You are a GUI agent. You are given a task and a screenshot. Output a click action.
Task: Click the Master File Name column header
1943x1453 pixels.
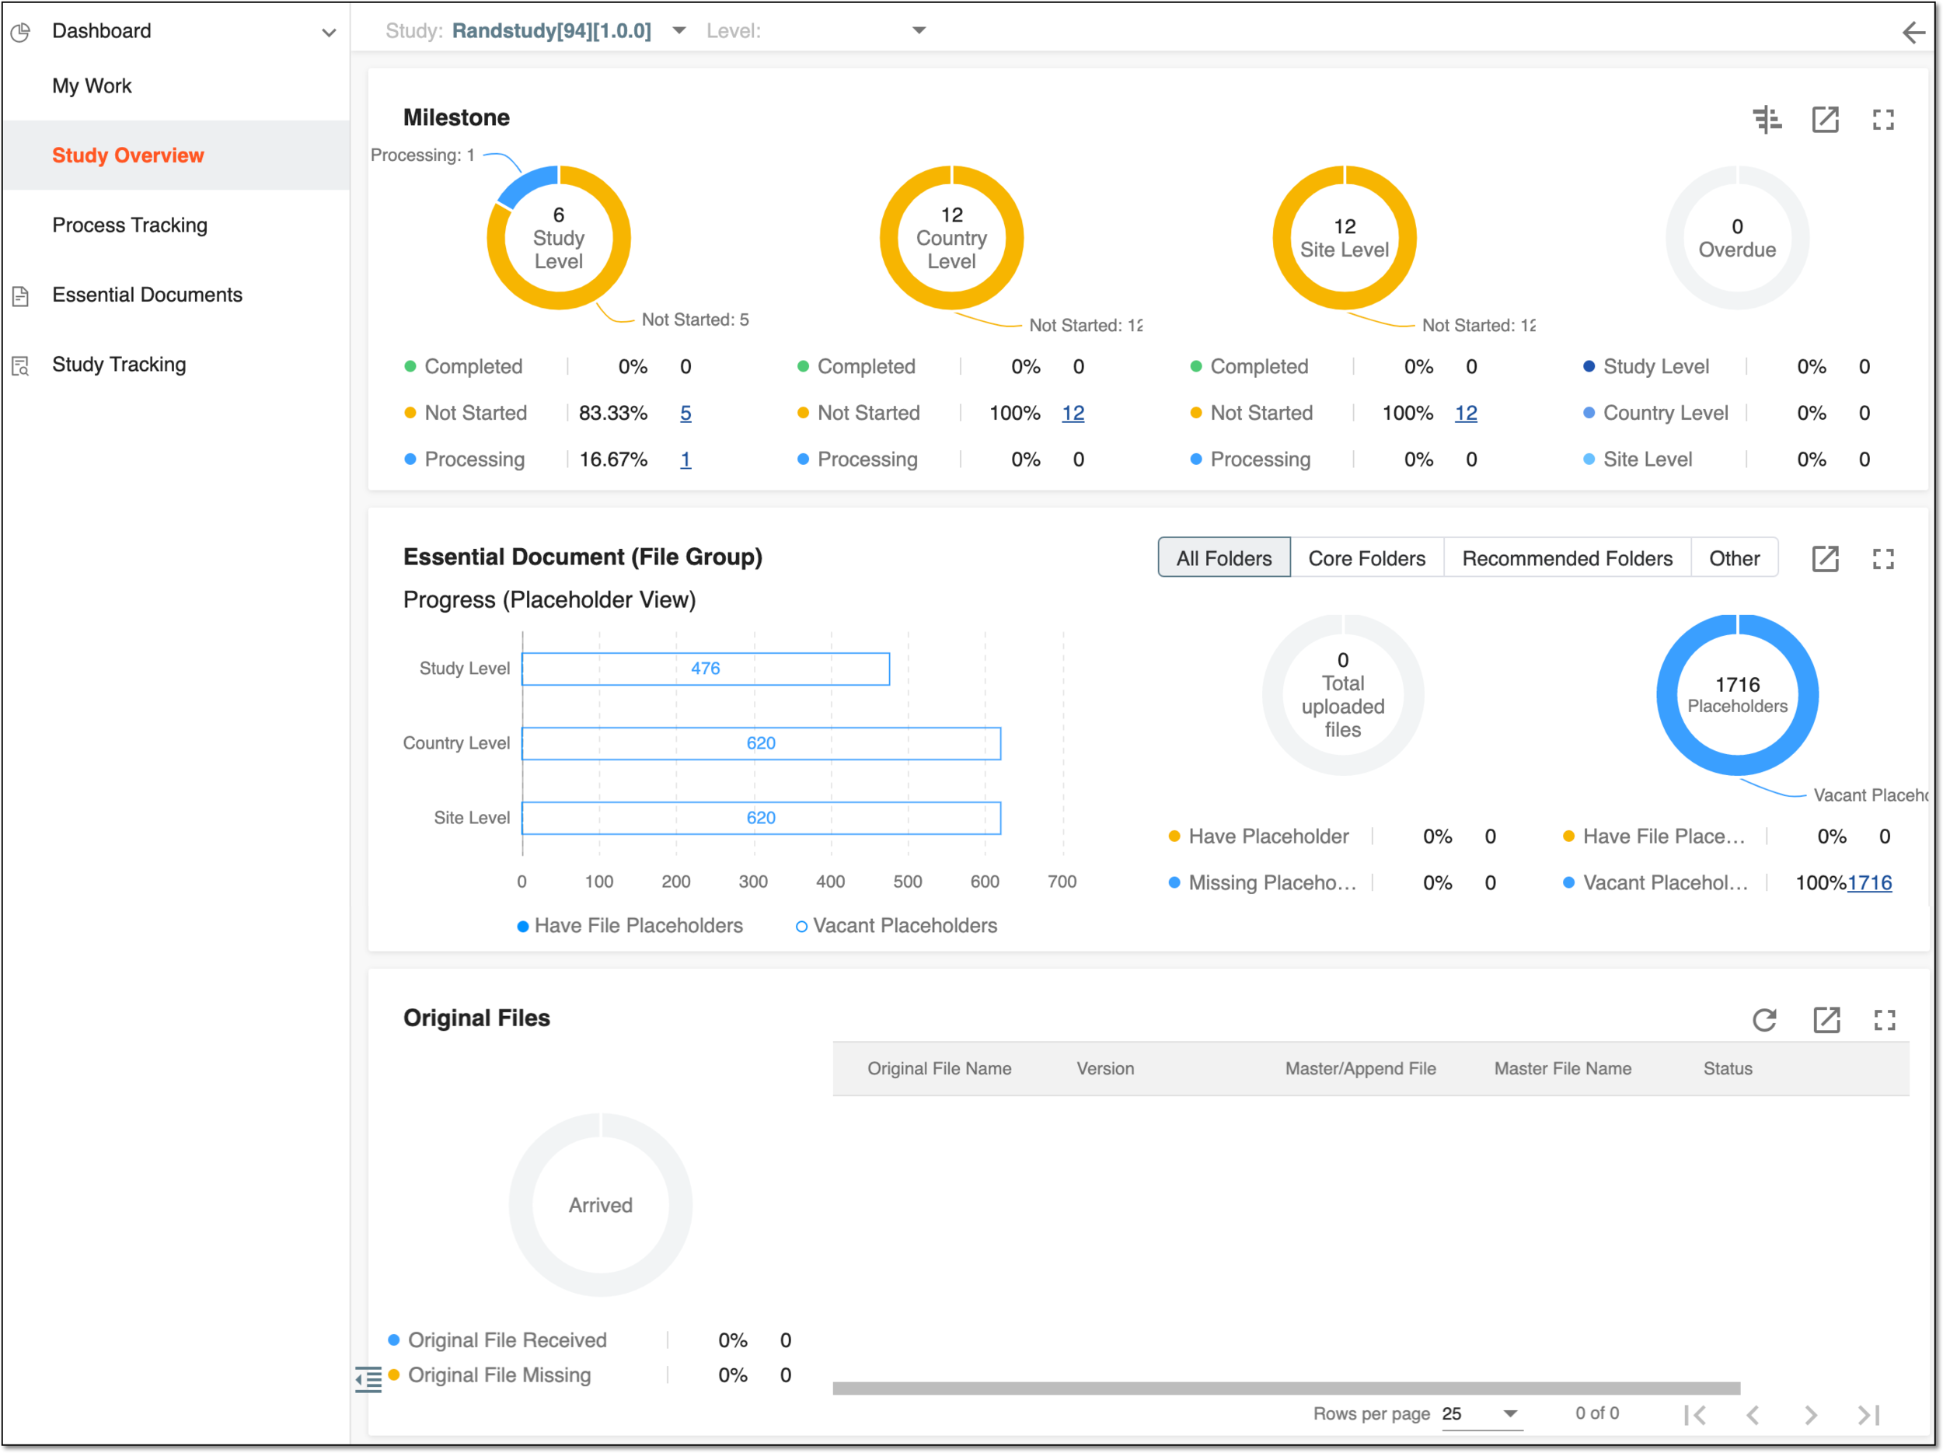1561,1068
